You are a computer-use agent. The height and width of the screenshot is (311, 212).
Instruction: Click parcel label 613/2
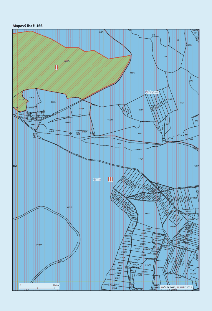click(170, 99)
